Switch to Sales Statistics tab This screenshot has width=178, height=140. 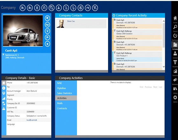pos(65,93)
